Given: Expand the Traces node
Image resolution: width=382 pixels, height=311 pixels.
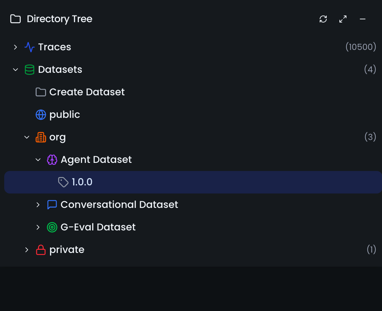Looking at the screenshot, I should point(15,47).
